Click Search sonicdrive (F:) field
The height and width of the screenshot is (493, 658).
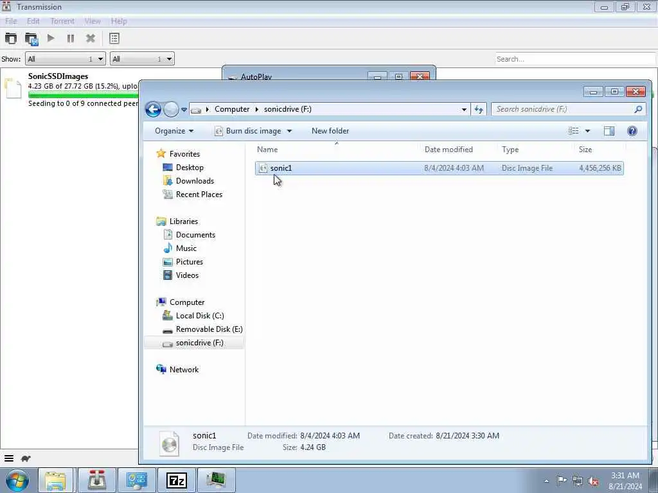(568, 109)
